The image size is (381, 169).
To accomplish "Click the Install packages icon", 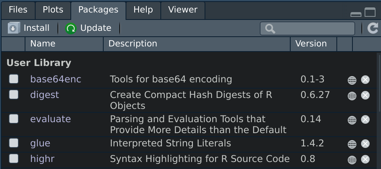I will click(14, 28).
